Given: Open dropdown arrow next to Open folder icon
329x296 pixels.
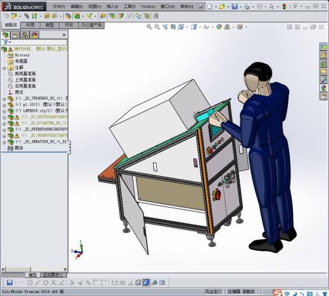Looking at the screenshot, I should click(228, 7).
